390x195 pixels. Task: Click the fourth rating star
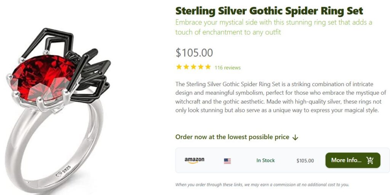pos(200,67)
